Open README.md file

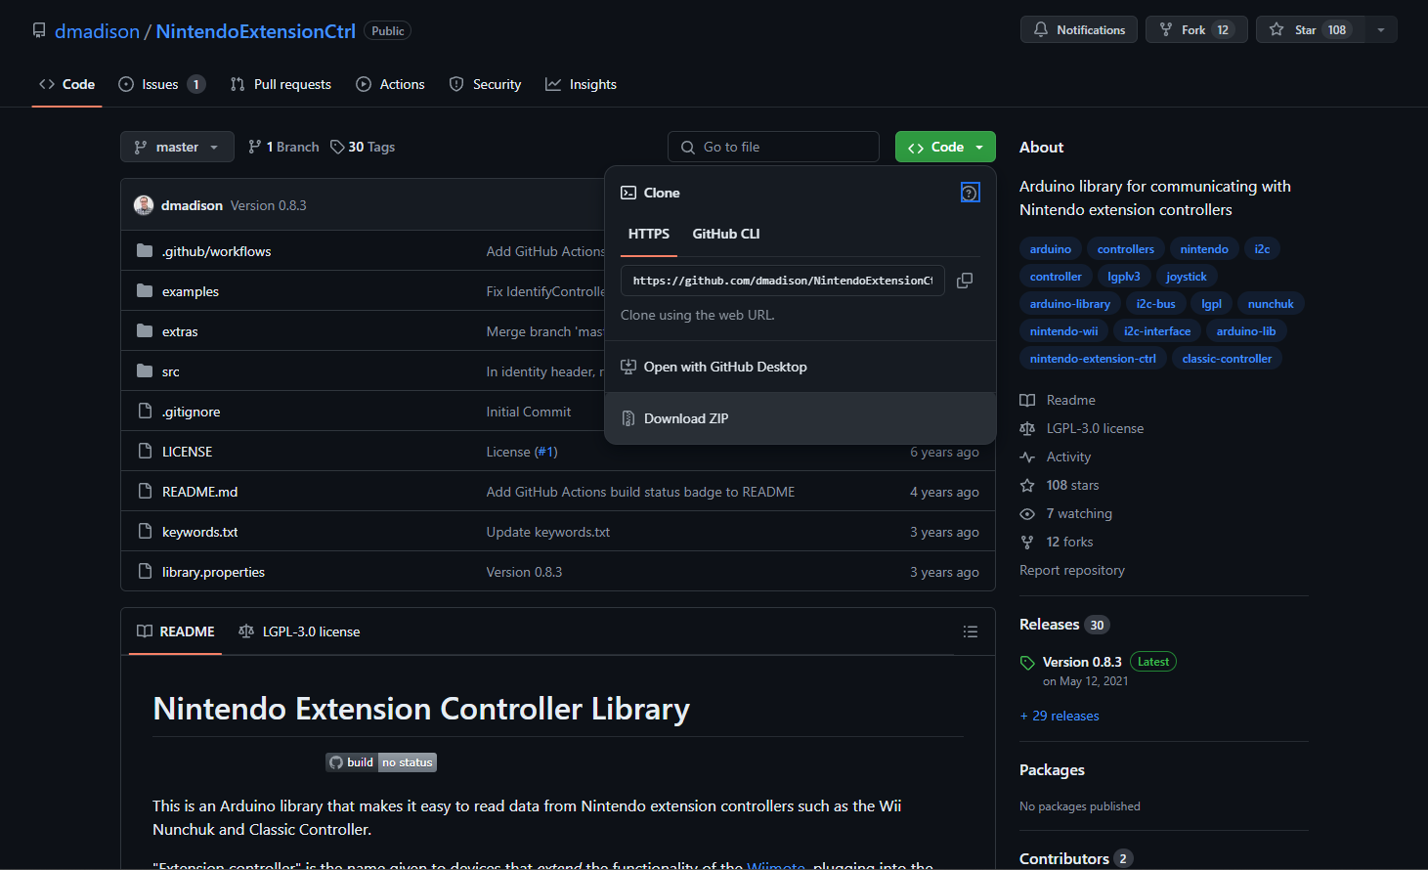[200, 492]
